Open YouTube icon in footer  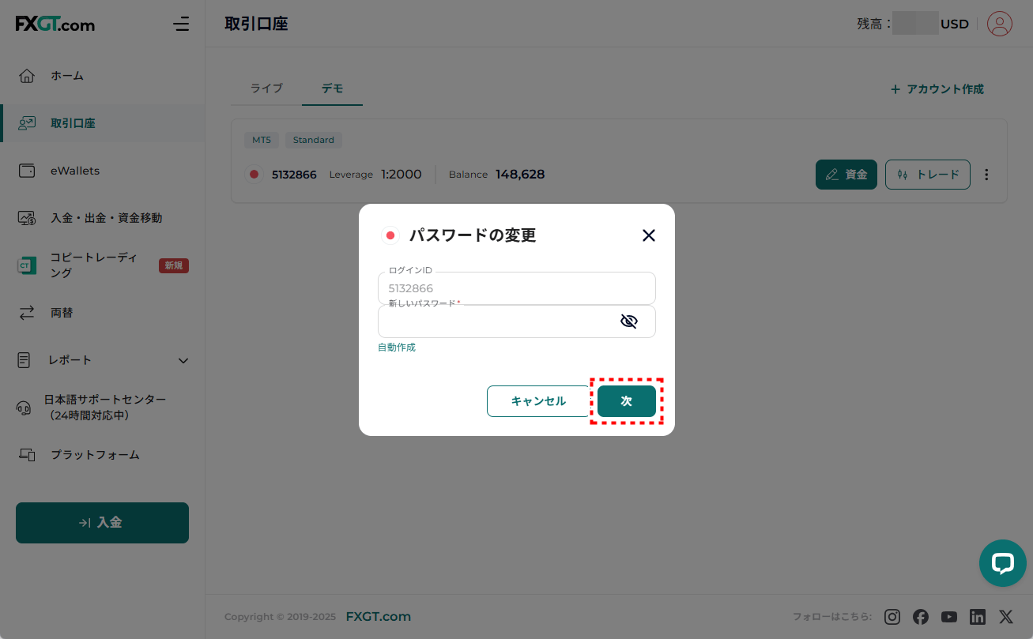click(949, 617)
